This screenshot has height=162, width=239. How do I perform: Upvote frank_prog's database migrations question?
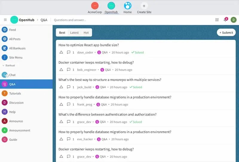(61, 104)
